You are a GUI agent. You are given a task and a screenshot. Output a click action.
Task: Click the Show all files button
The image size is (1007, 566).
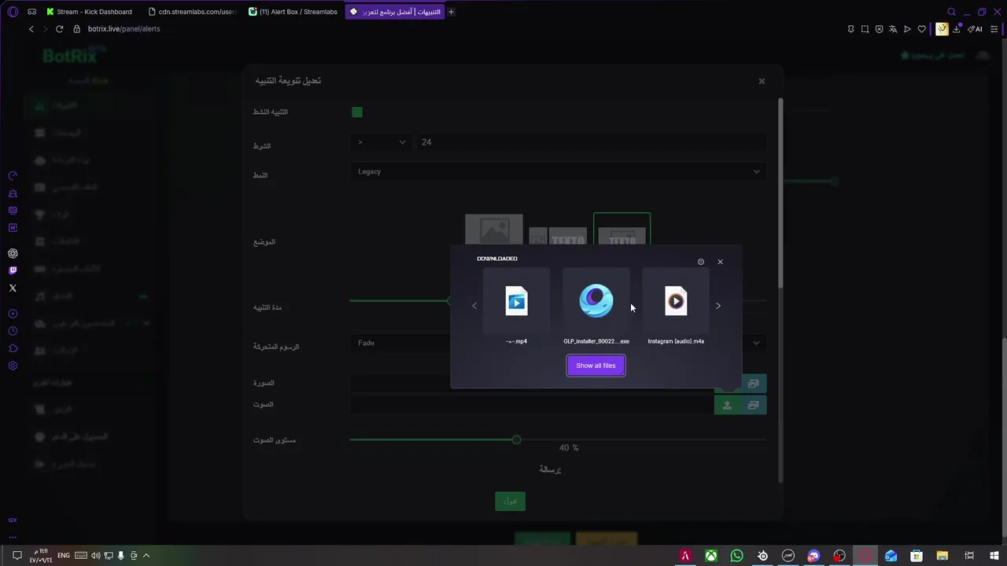tap(596, 366)
